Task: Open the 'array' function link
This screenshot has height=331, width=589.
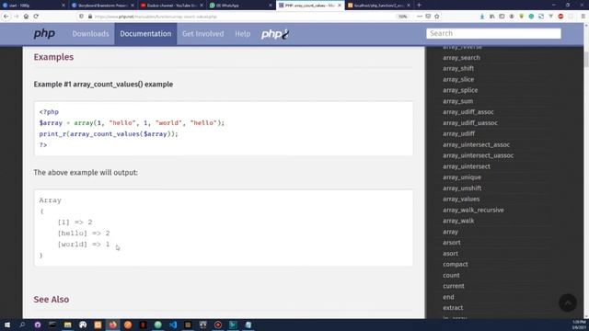Action: (450, 232)
